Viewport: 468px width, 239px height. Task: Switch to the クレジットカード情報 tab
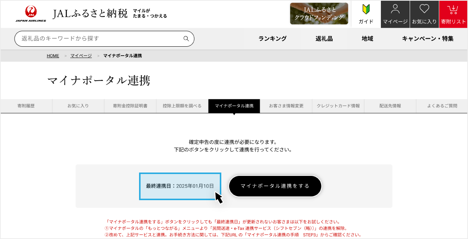click(x=338, y=106)
